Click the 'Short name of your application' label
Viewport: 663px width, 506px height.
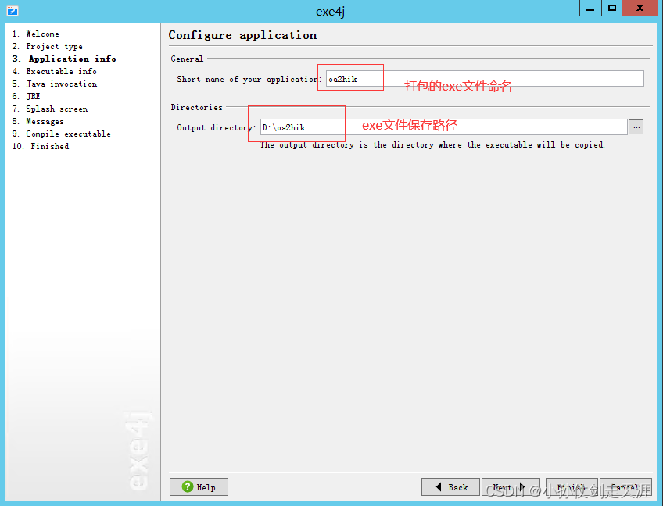click(249, 79)
